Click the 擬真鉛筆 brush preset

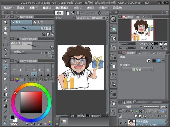pos(32,28)
